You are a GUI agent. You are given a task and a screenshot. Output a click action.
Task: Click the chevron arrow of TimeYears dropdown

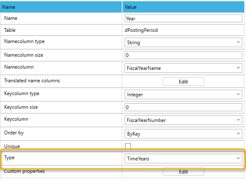point(238,158)
